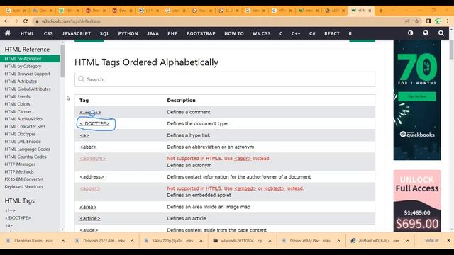Open the SQL menu in navbar
The image size is (454, 255).
click(x=104, y=33)
